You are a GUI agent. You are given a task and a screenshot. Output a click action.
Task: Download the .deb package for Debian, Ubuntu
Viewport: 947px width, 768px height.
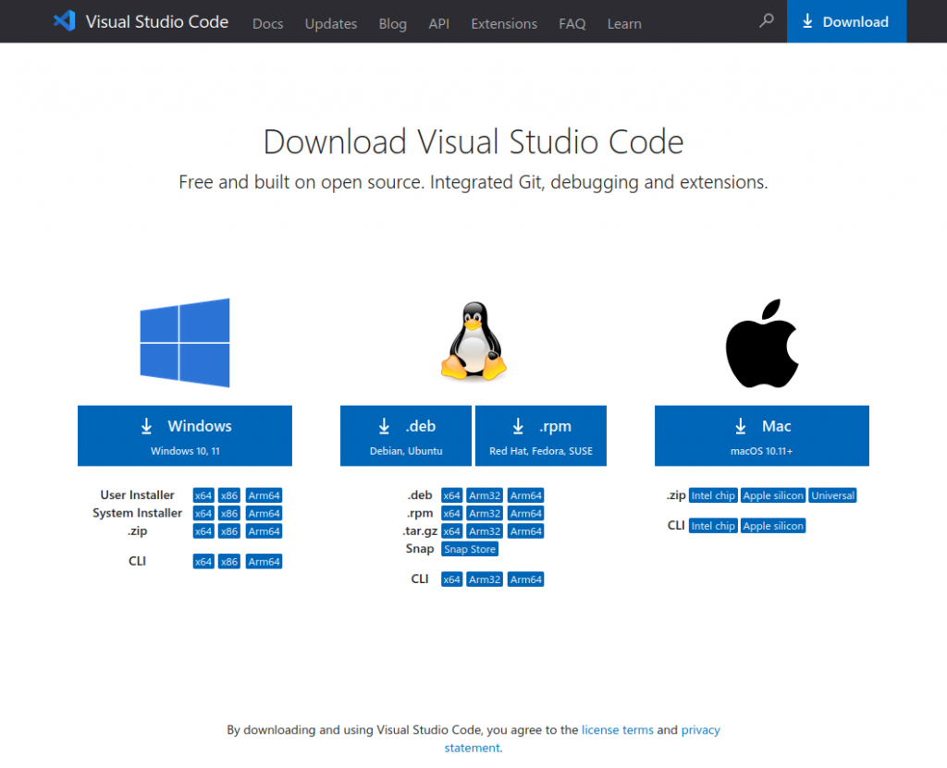click(406, 435)
